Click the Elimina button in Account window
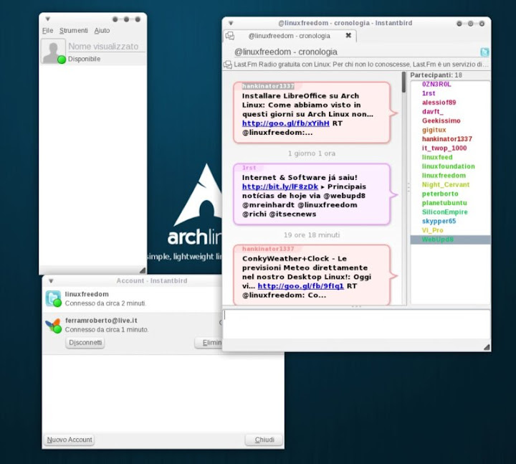The width and height of the screenshot is (516, 464). point(209,343)
